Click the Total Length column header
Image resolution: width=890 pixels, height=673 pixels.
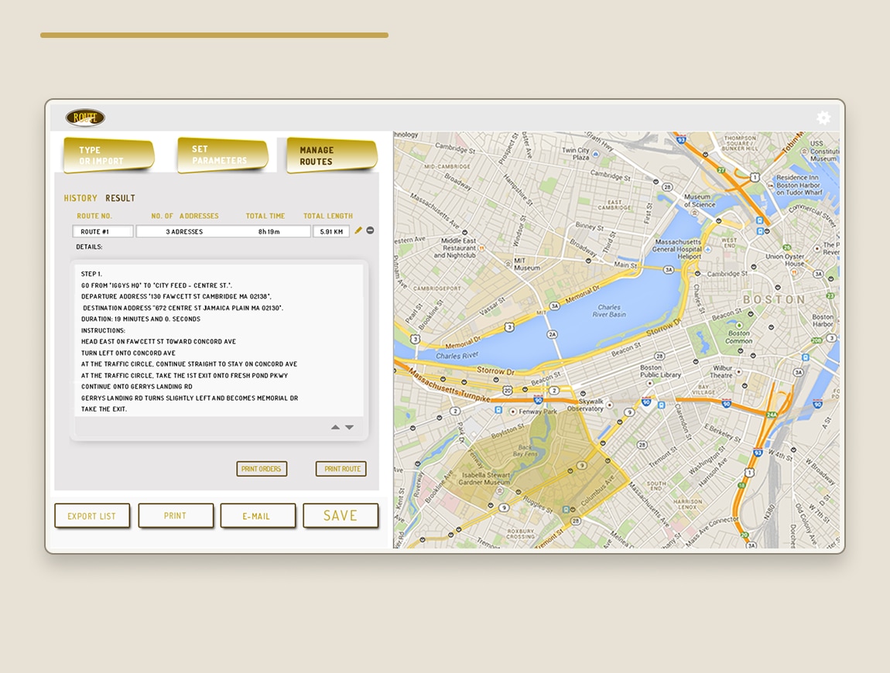click(x=327, y=216)
